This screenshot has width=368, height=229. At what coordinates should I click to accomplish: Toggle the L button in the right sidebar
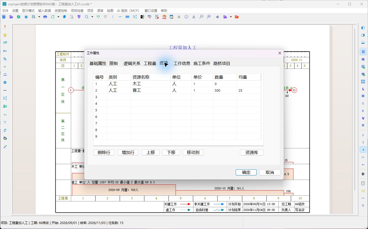(363, 89)
